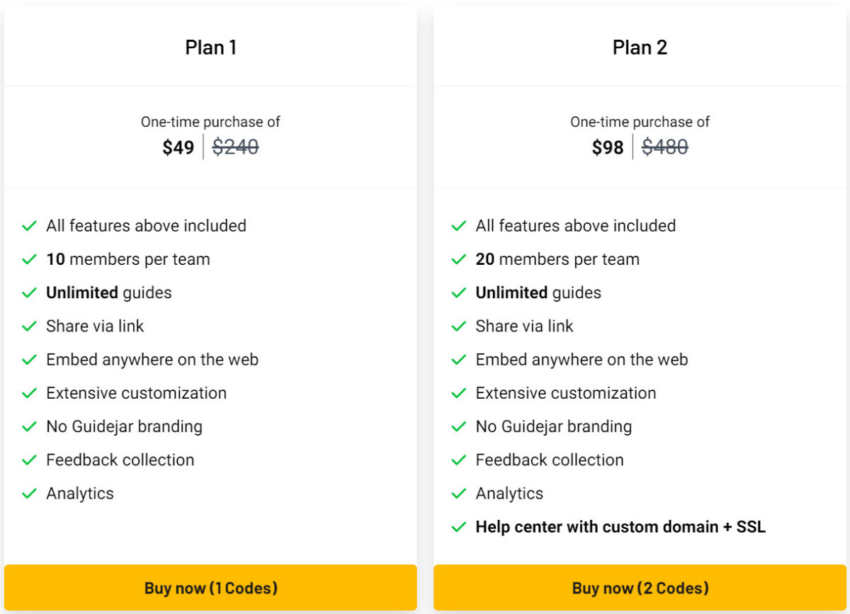Image resolution: width=850 pixels, height=614 pixels.
Task: Select the Plan 2 heading
Action: click(640, 47)
